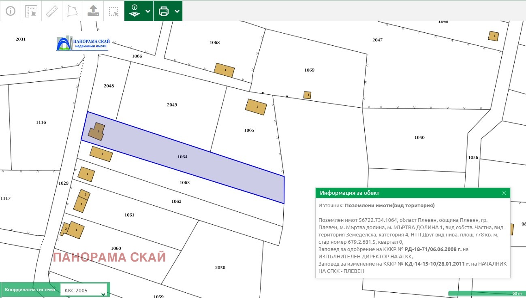Click the Панорама Скай logo
Viewport: 526px width, 298px height.
[x=83, y=44]
